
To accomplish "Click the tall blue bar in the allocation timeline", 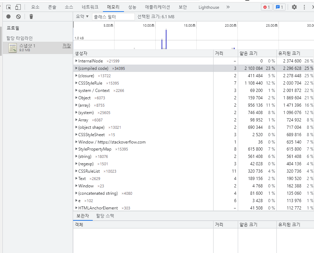I will pyautogui.click(x=166, y=39).
